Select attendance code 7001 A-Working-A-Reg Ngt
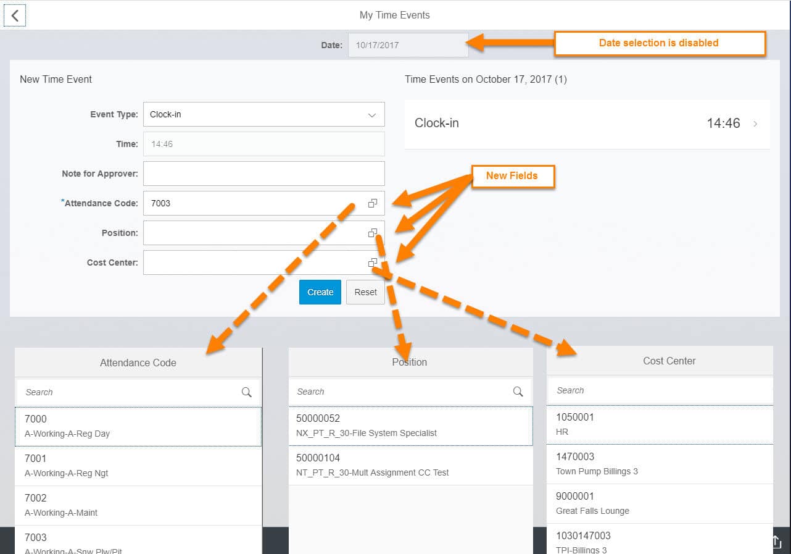 138,466
